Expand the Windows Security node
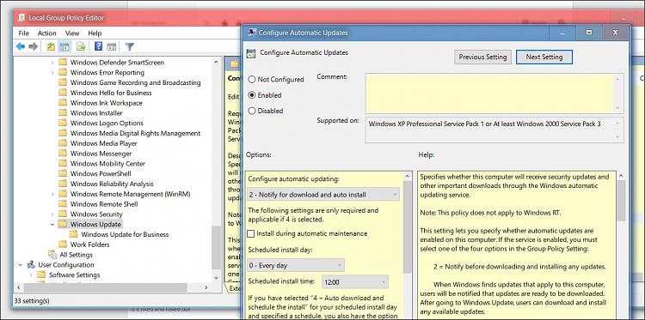The image size is (645, 320). tap(52, 214)
